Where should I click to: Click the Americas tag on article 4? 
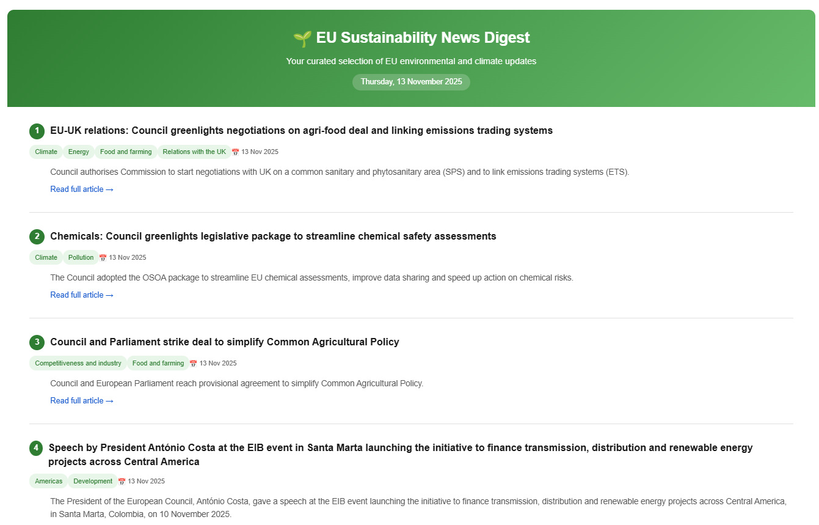49,482
